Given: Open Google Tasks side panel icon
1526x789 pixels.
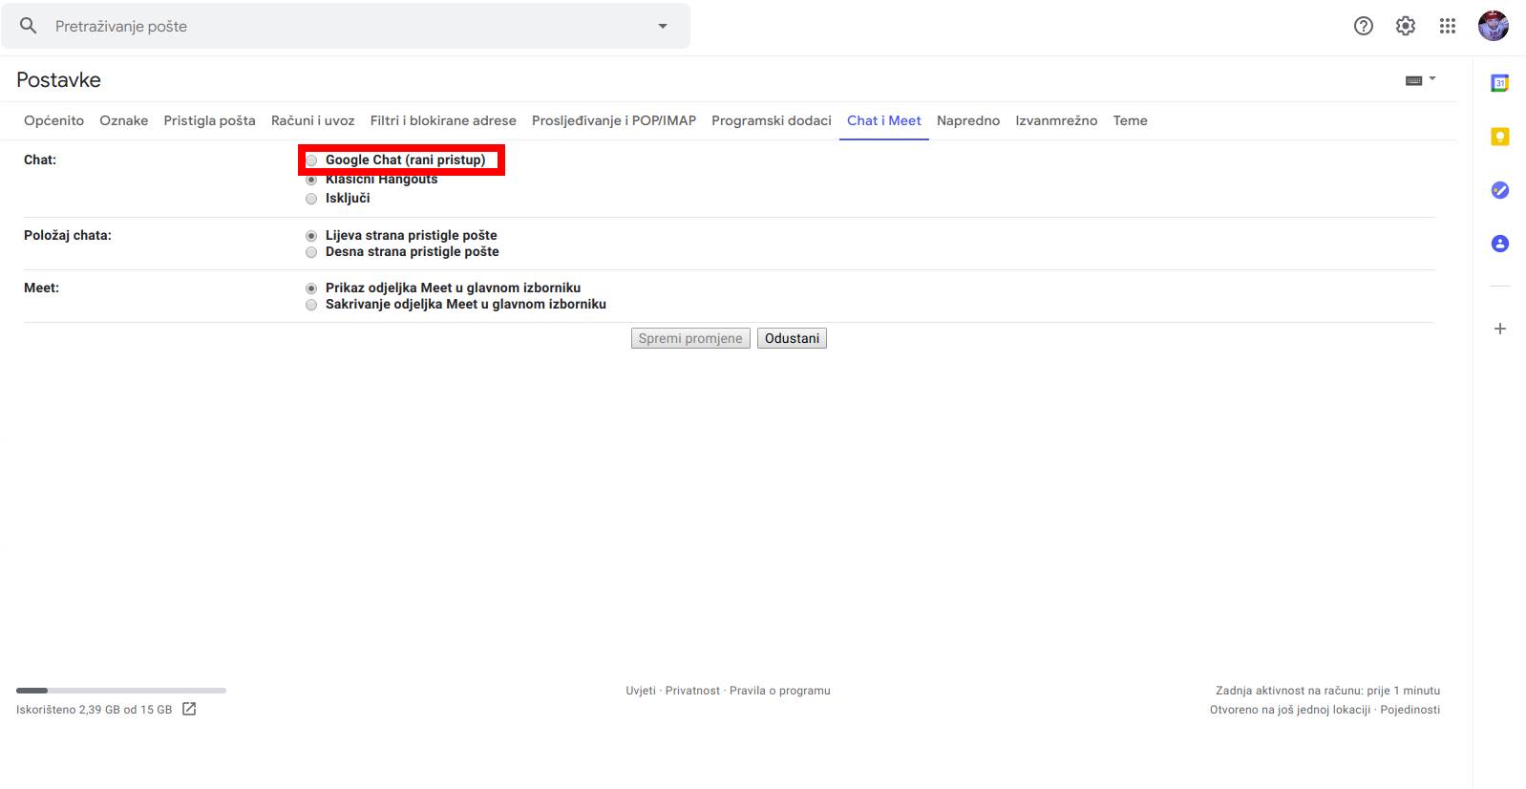Looking at the screenshot, I should point(1500,190).
